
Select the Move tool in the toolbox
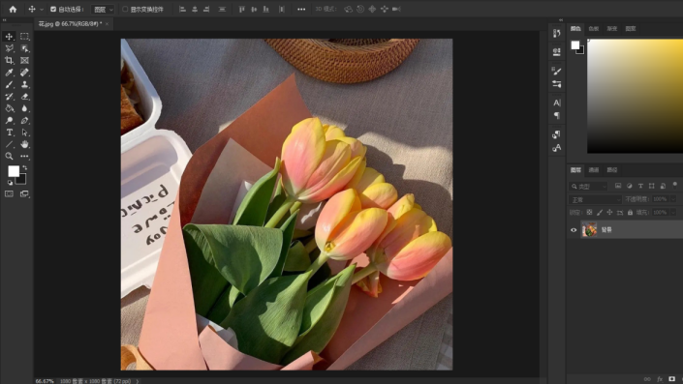(x=9, y=37)
